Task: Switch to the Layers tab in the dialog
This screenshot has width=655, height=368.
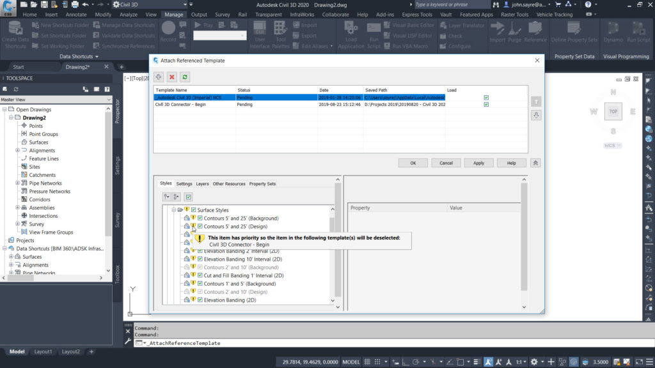Action: [202, 183]
